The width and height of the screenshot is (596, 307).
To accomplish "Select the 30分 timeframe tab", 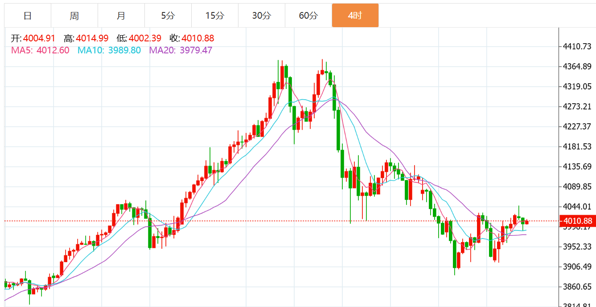I will pos(262,16).
